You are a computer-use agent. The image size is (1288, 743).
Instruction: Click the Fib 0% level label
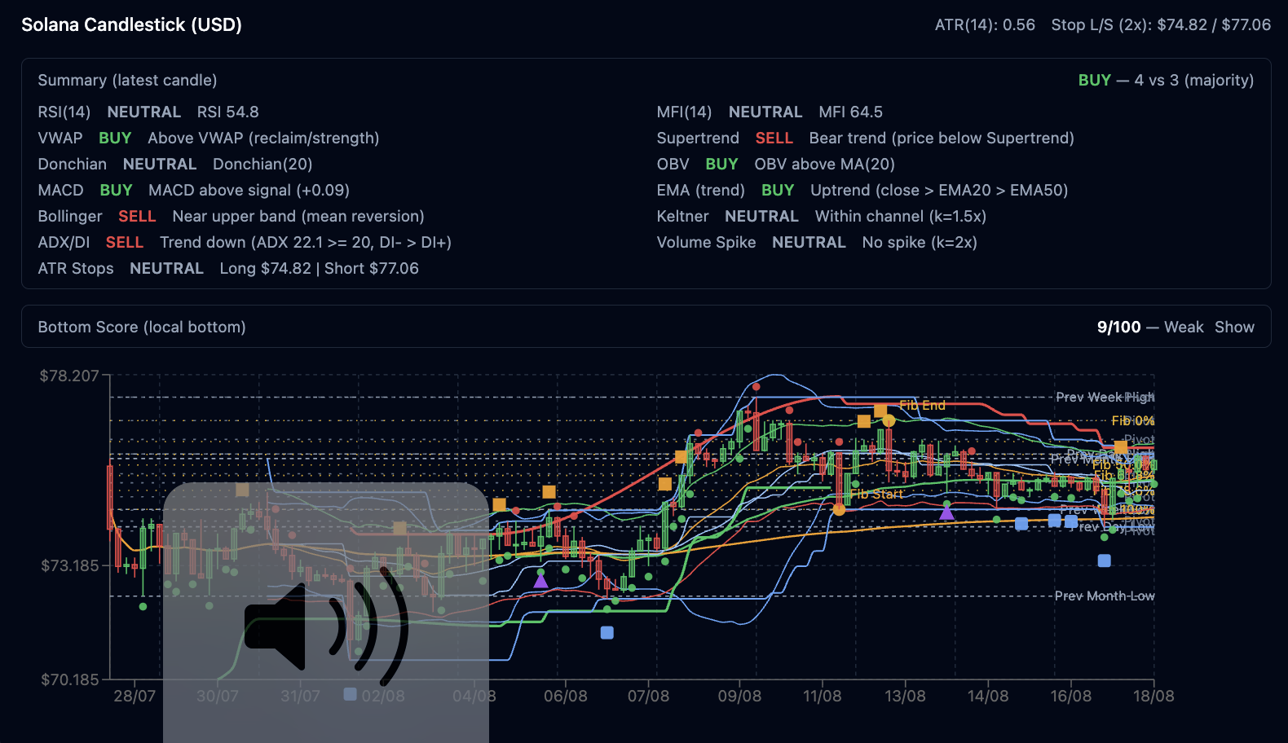(x=1133, y=420)
